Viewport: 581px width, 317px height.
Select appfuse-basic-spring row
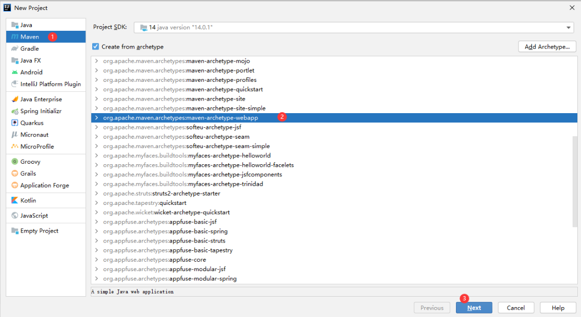[334, 231]
